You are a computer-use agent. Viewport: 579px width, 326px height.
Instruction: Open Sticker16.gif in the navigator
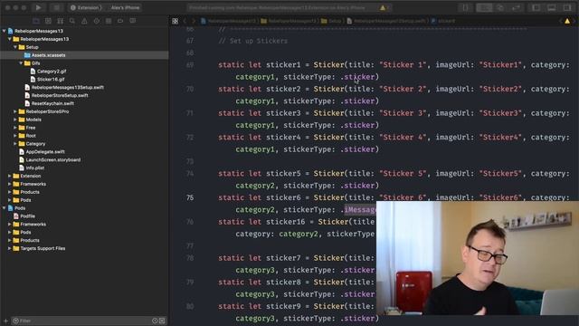pyautogui.click(x=51, y=80)
